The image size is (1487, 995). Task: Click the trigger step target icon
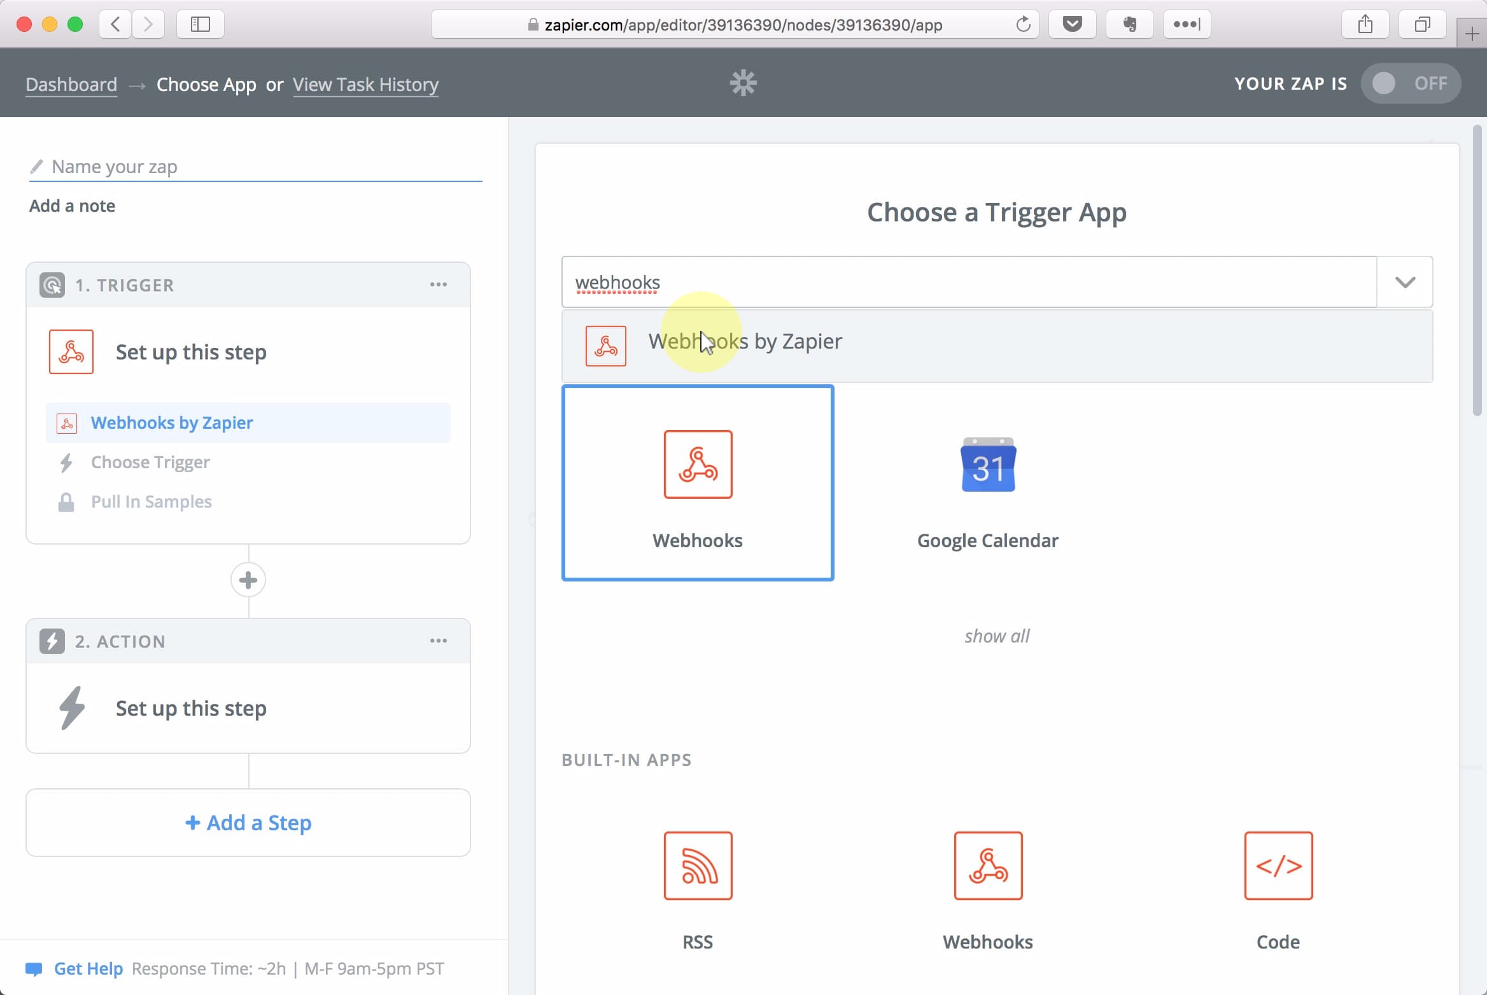pos(52,285)
